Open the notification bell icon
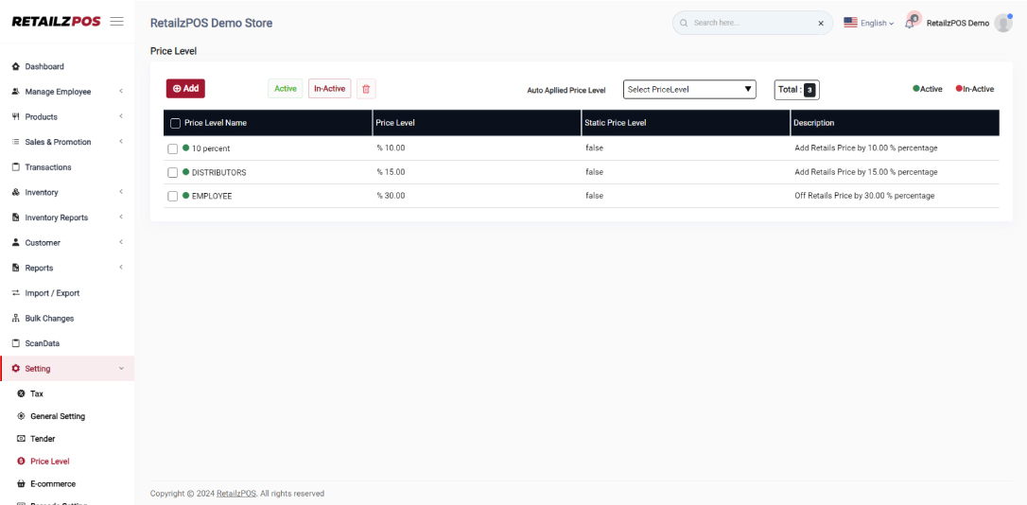 click(x=910, y=23)
